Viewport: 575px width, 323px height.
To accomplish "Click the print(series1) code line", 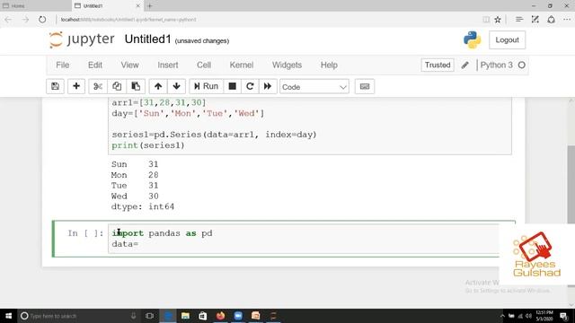I will tap(148, 145).
